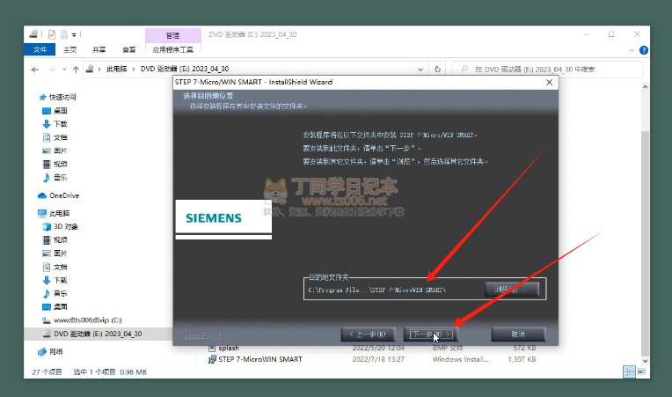
Task: Click 此电脑 in the address breadcrumb
Action: tap(117, 69)
